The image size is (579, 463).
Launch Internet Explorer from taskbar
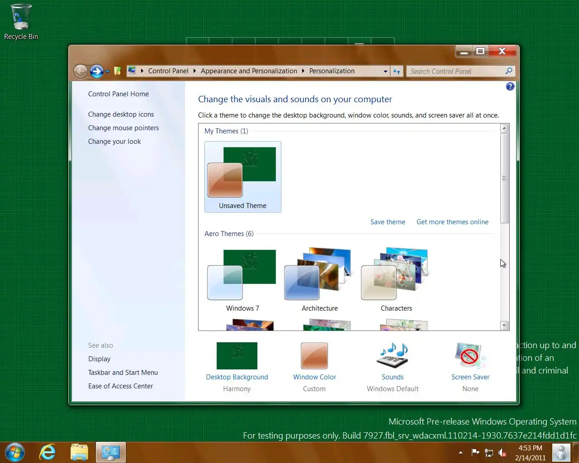pos(47,452)
